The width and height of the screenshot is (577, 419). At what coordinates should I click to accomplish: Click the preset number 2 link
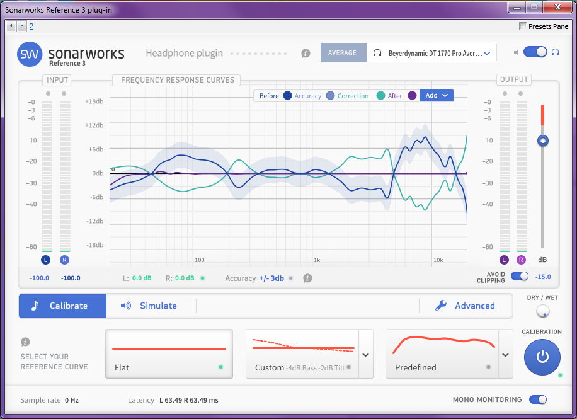[31, 26]
